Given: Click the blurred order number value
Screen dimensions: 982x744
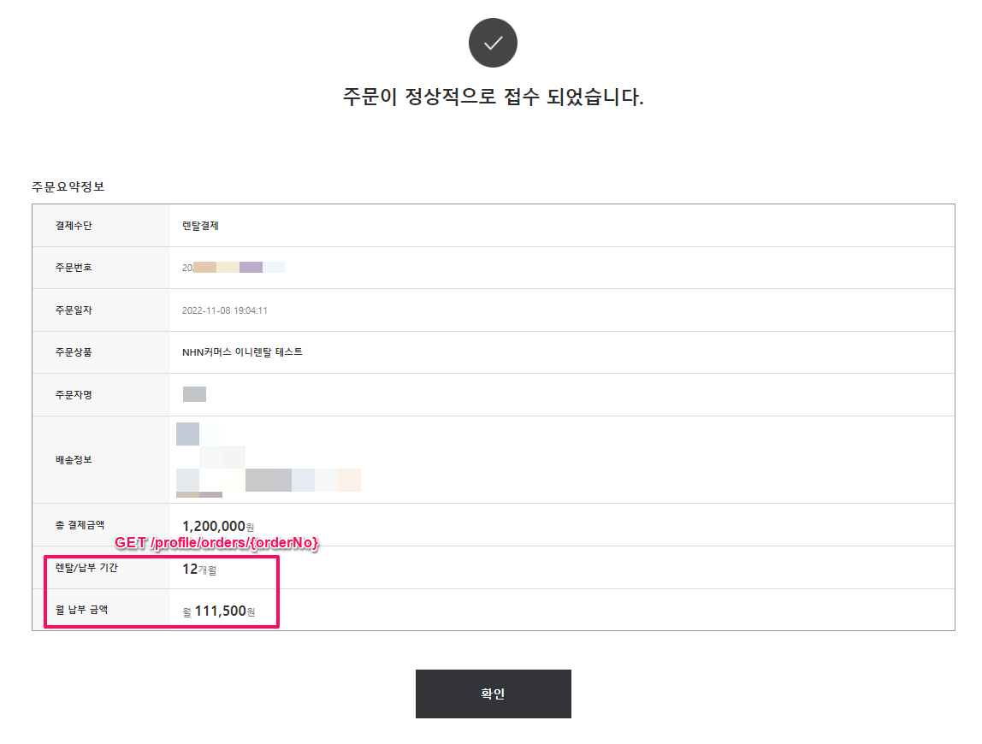Looking at the screenshot, I should 234,268.
